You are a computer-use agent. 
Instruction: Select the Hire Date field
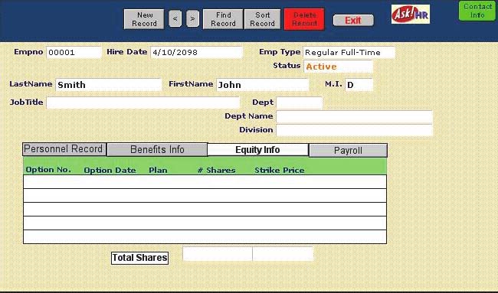(x=196, y=52)
